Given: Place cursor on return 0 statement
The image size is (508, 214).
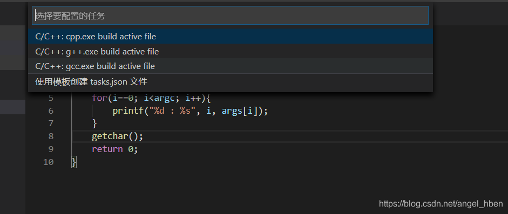Looking at the screenshot, I should point(115,149).
